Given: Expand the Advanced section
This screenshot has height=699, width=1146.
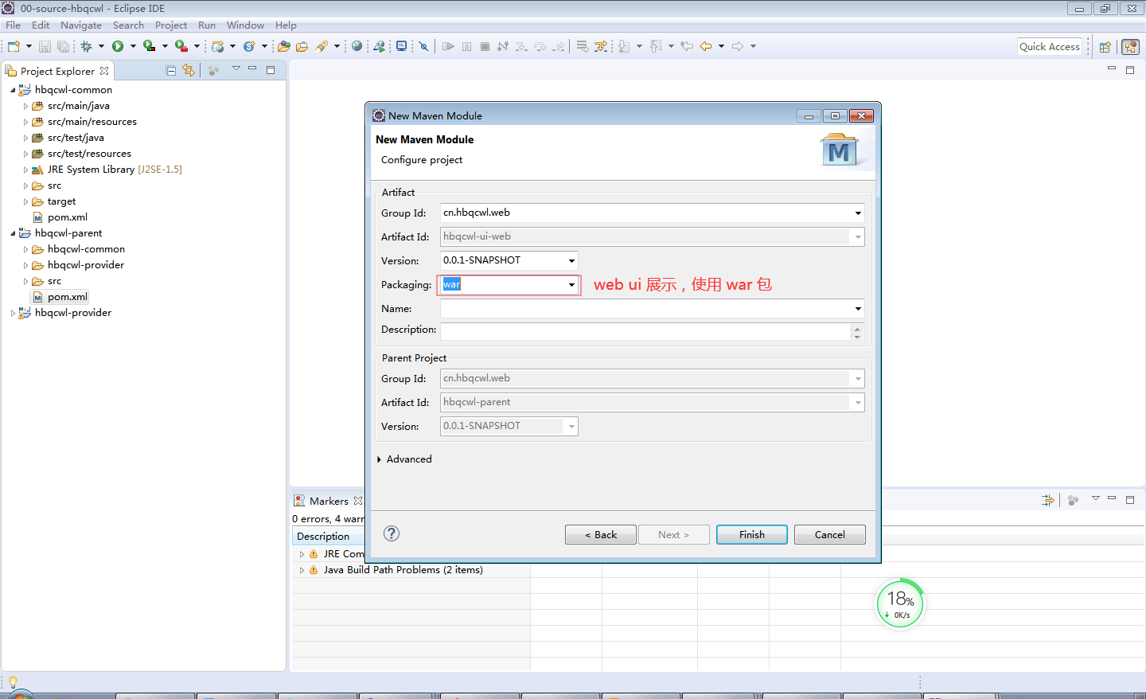Looking at the screenshot, I should point(379,459).
